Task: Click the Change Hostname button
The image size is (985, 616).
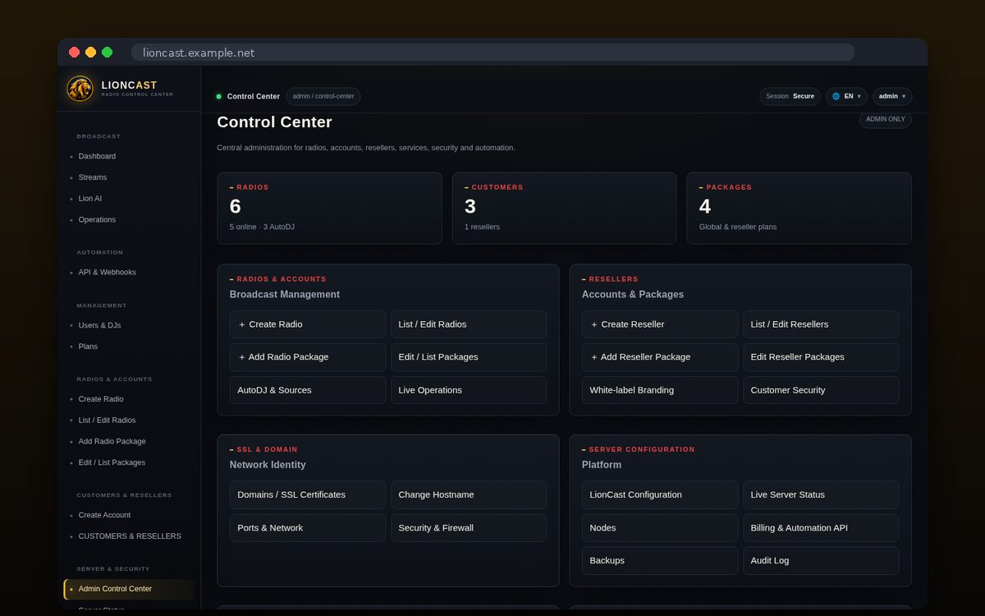Action: [469, 494]
